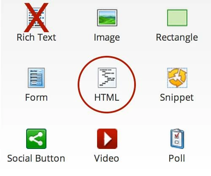The width and height of the screenshot is (211, 176).
Task: Click the Rectangle label text
Action: click(x=177, y=38)
